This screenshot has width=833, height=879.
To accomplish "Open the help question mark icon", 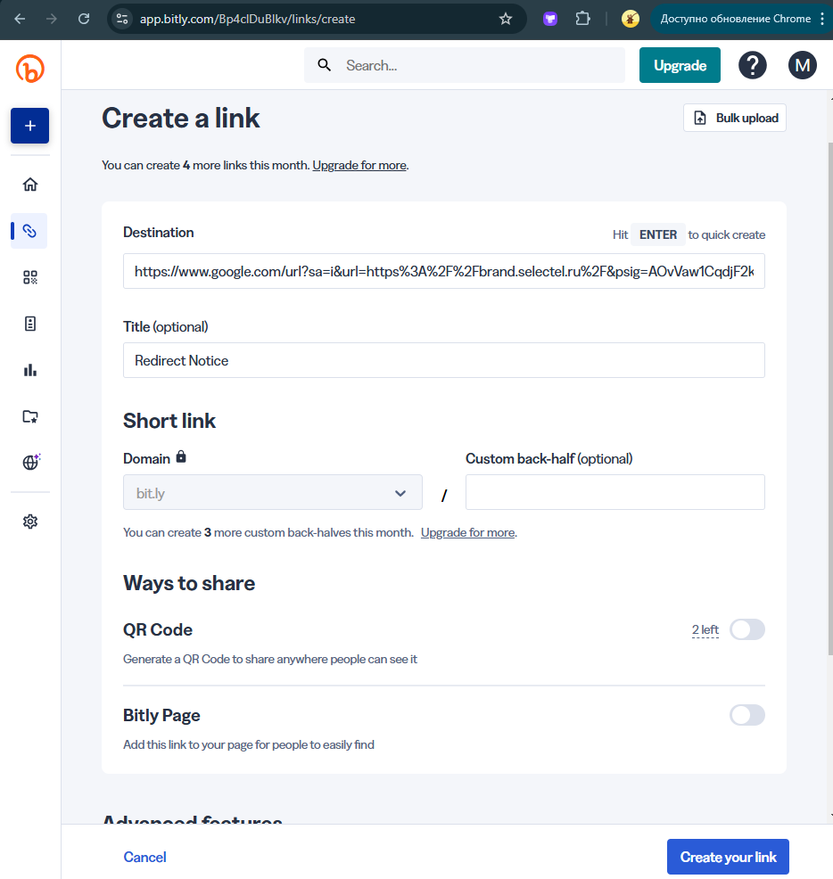I will (753, 65).
